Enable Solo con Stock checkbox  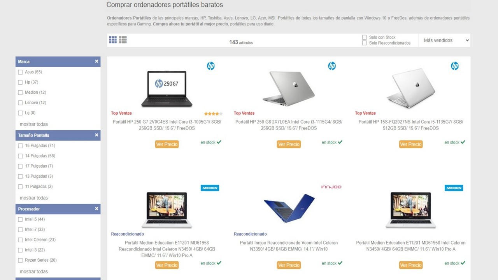[365, 37]
